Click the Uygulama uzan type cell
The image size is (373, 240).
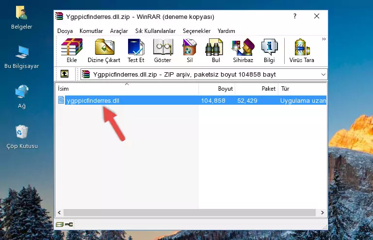303,101
